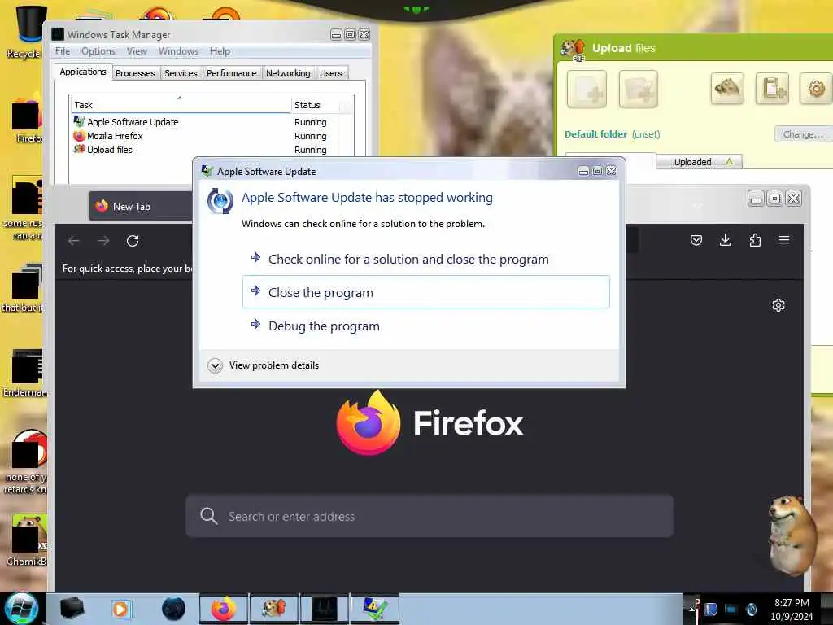Open the Options menu in Task Manager
Viewport: 833px width, 625px height.
pos(98,51)
